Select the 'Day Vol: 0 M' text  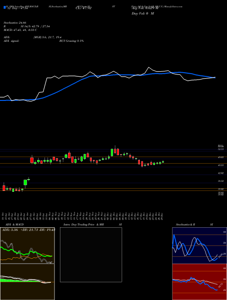(x=143, y=14)
